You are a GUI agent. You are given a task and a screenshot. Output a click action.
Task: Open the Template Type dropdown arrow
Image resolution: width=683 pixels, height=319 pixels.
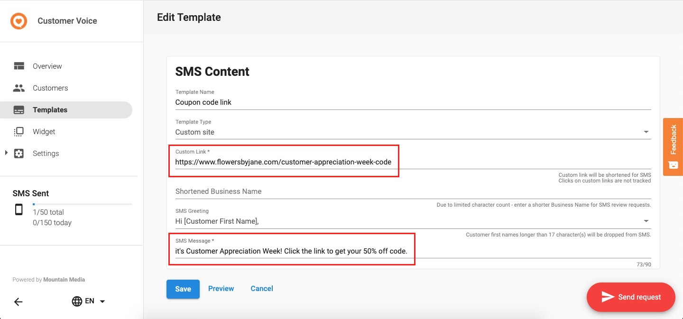point(646,132)
